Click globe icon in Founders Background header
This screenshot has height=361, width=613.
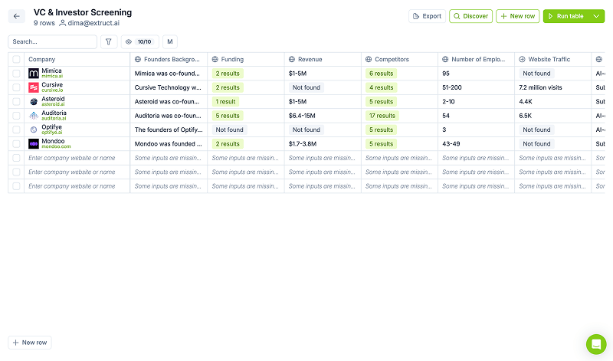(138, 59)
